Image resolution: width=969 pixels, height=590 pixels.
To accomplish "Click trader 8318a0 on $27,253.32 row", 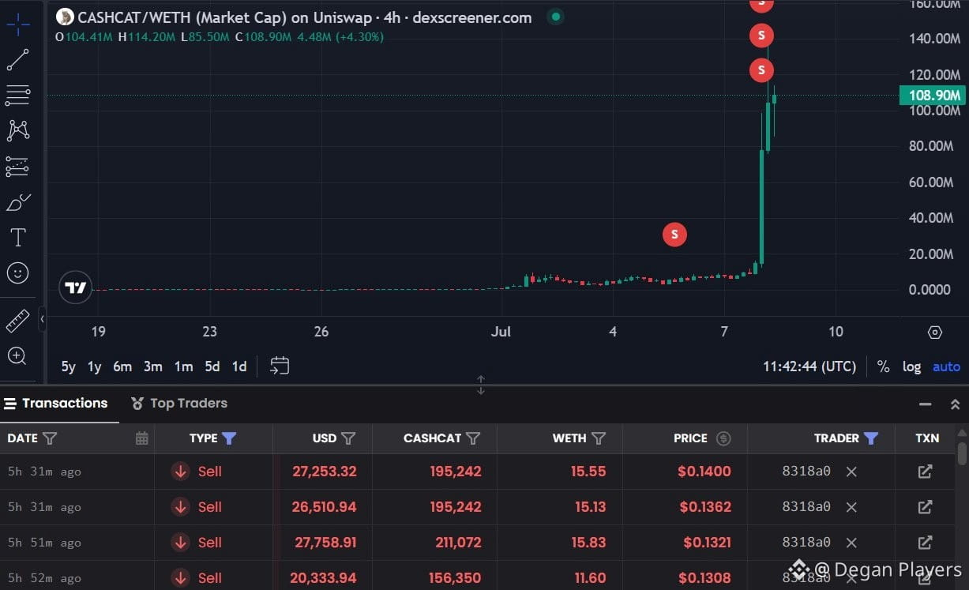I will click(x=806, y=472).
